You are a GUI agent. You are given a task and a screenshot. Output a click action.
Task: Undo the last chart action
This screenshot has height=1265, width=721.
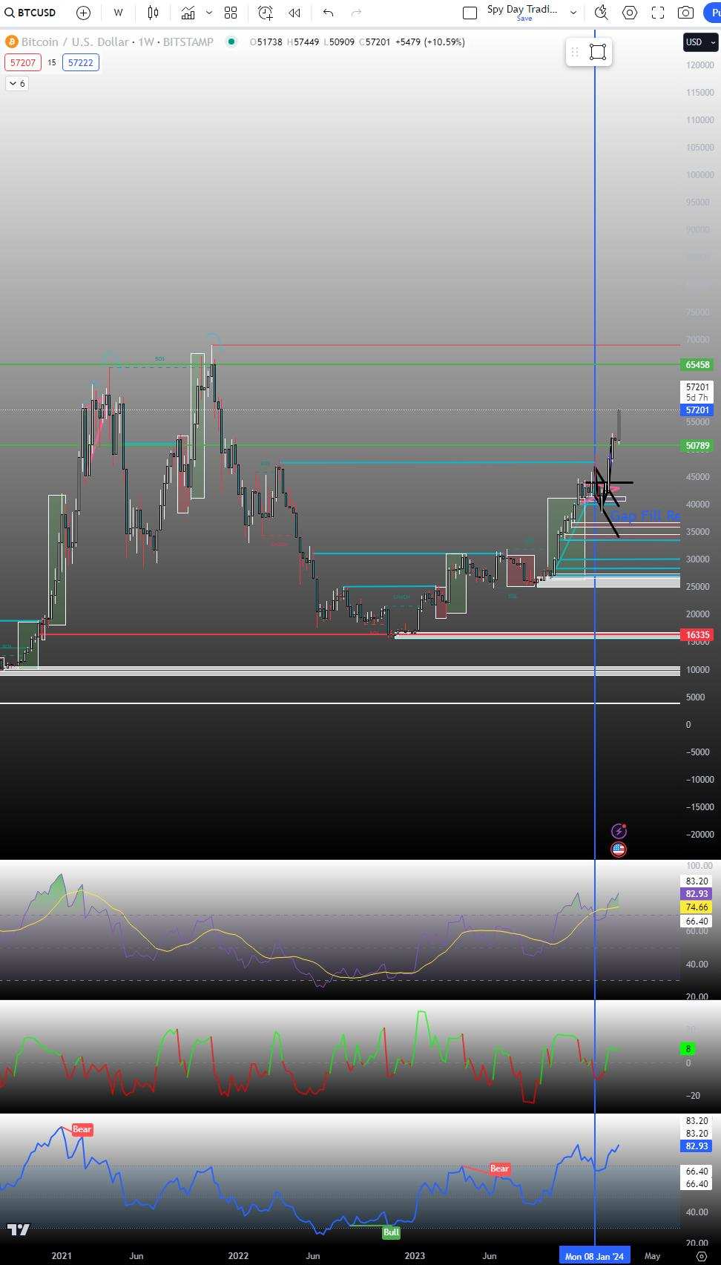tap(328, 13)
